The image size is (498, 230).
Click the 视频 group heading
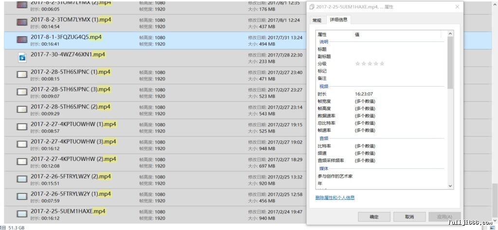click(323, 87)
